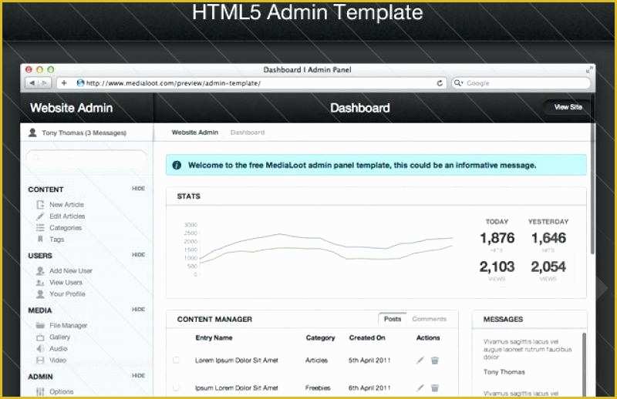This screenshot has width=617, height=399.
Task: Click the Gallery icon in sidebar
Action: coord(40,337)
